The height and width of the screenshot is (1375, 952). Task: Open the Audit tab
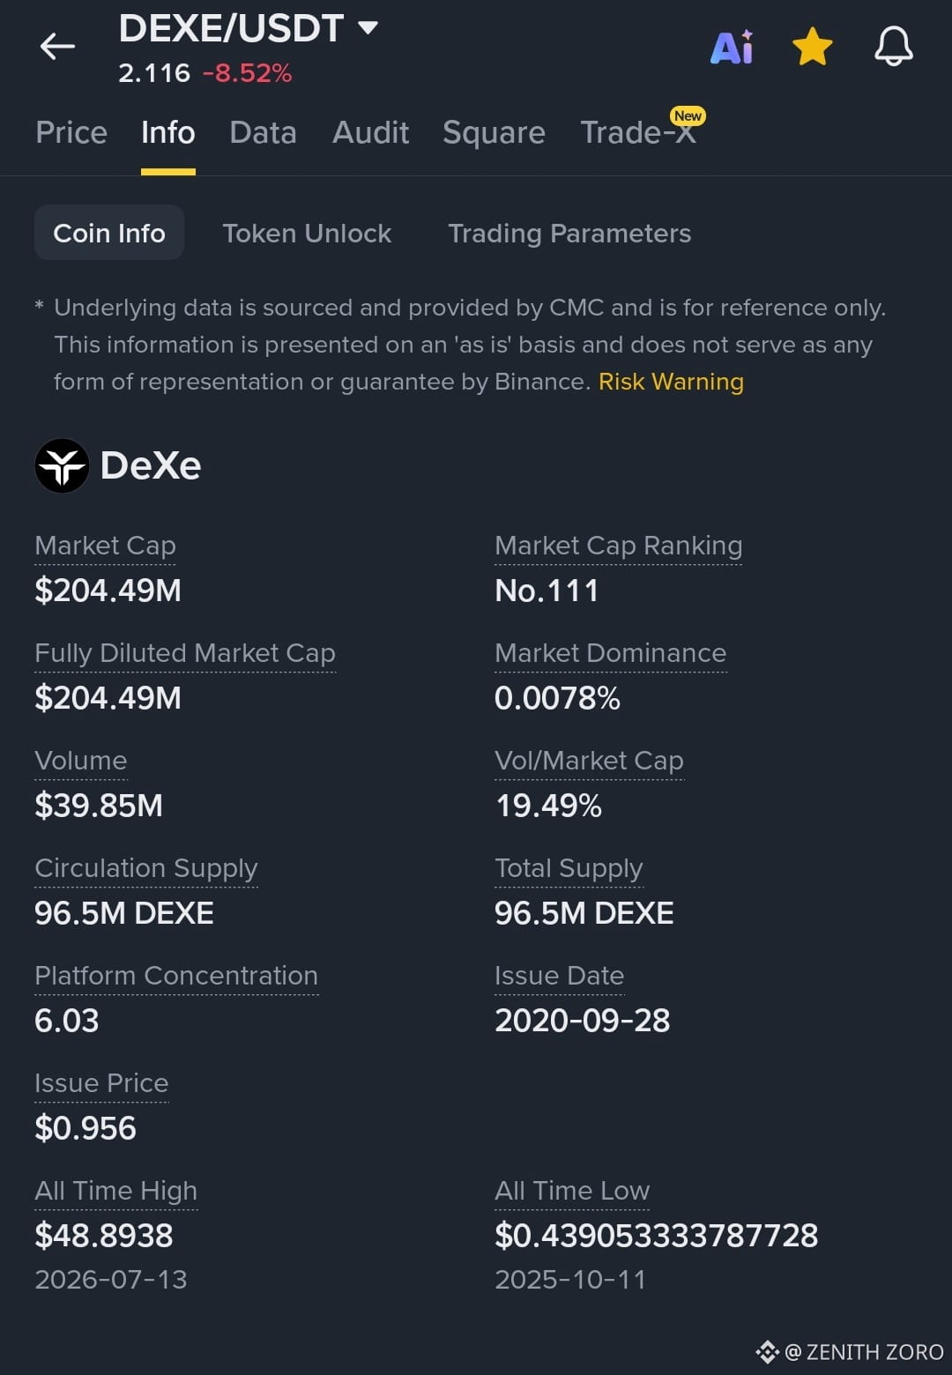pyautogui.click(x=370, y=132)
